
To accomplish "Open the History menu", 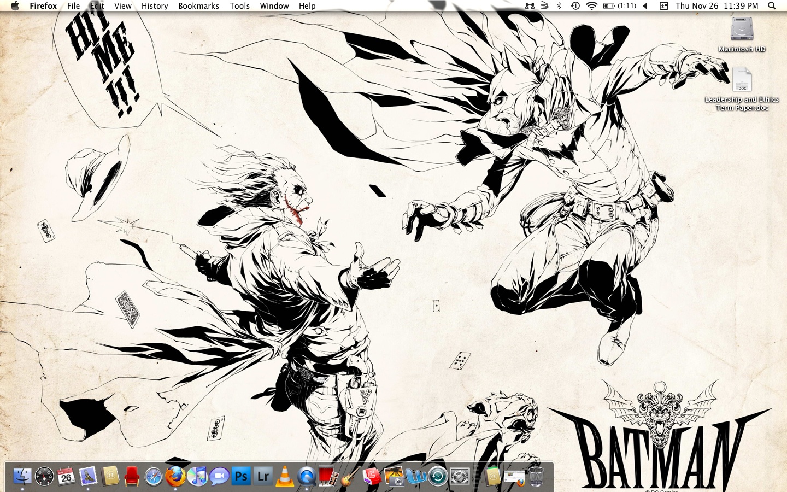I will coord(155,5).
